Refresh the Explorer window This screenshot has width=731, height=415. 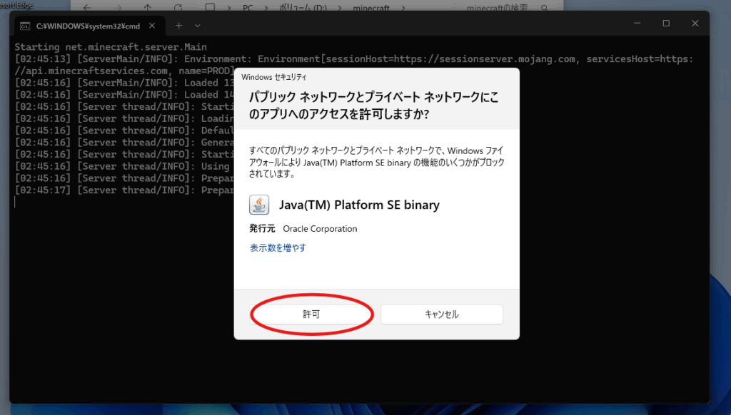pyautogui.click(x=178, y=7)
